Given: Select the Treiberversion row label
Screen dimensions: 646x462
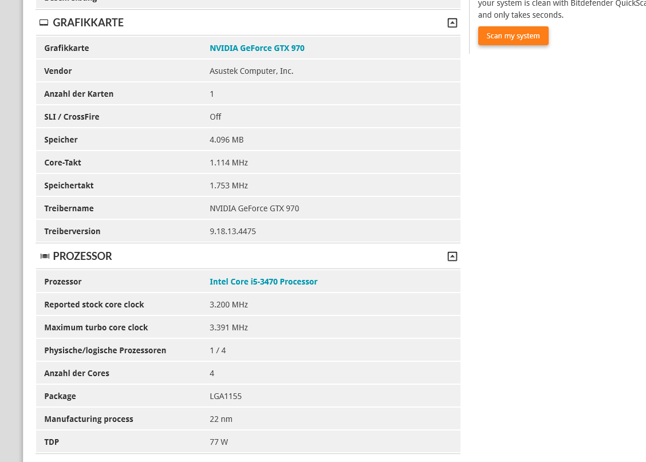Looking at the screenshot, I should click(72, 231).
